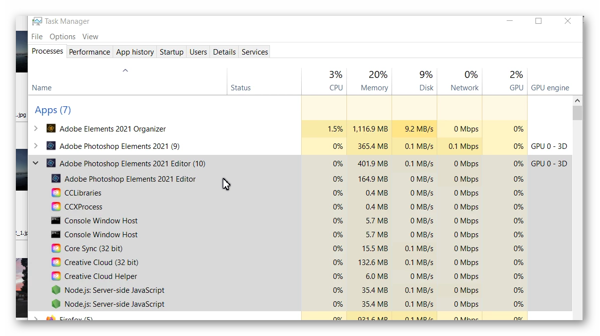This screenshot has height=336, width=600.
Task: Select the Adobe Photoshop Elements 2021 (9) row
Action: pyautogui.click(x=300, y=146)
